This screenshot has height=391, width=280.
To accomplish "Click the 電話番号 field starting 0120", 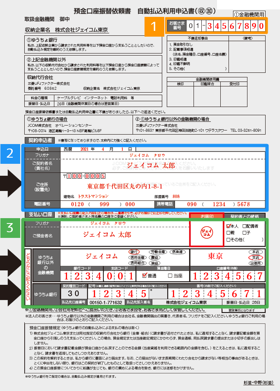I will click(107, 204).
